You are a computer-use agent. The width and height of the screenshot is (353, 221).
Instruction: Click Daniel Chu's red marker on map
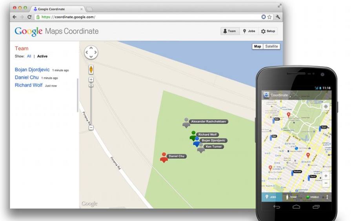[x=164, y=157]
